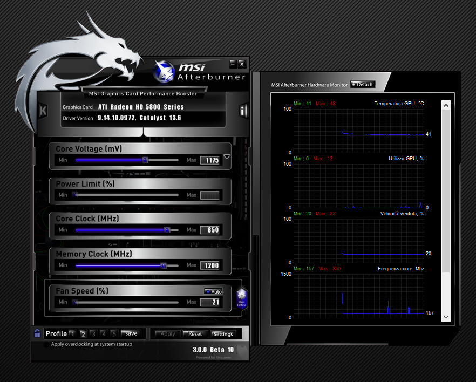
Task: Click the profile save button
Action: point(131,333)
